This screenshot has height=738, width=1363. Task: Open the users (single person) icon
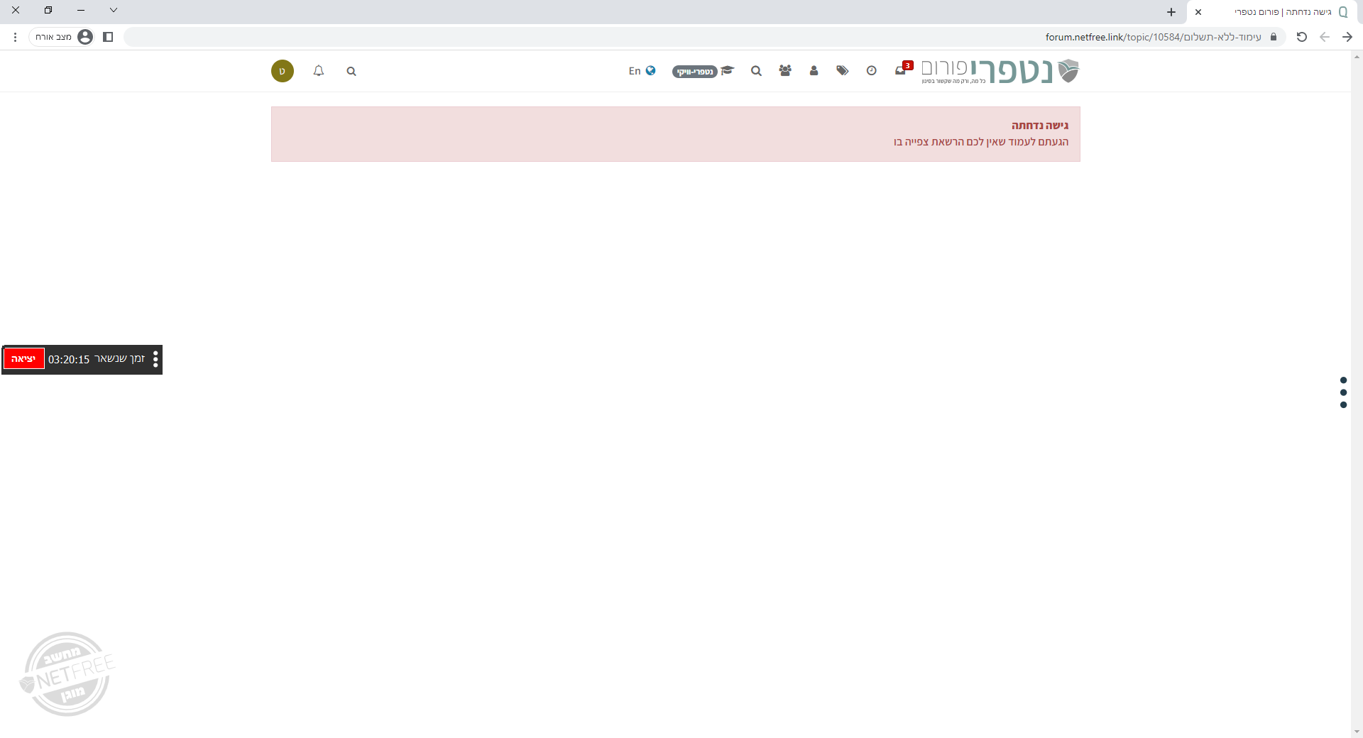[814, 71]
